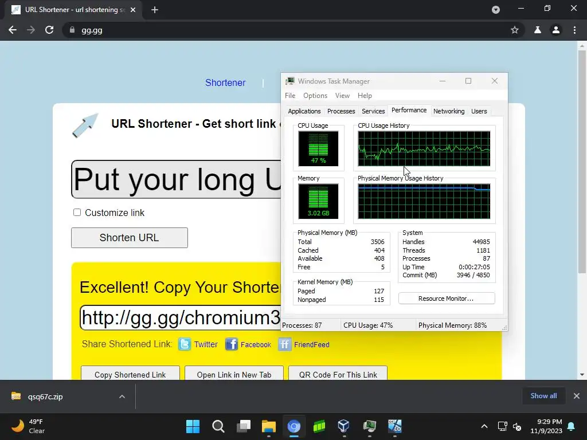587x440 pixels.
Task: Open the Chrome profile avatar
Action: click(556, 30)
